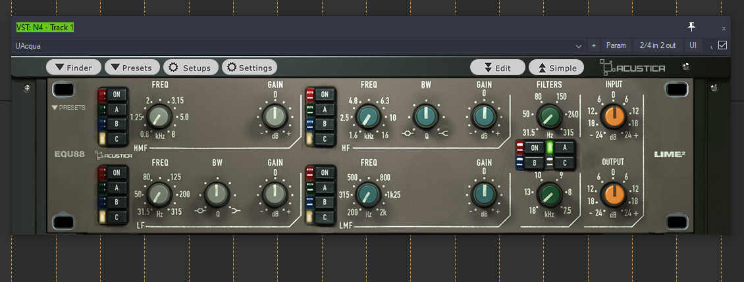Open the Setups panel
744x282 pixels.
pyautogui.click(x=191, y=67)
